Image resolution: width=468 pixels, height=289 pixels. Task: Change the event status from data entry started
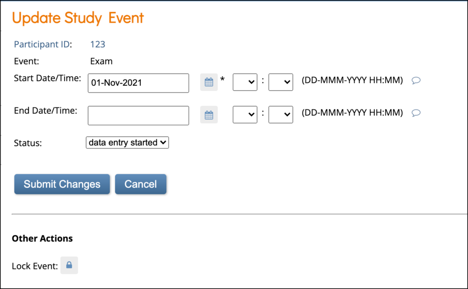[x=127, y=142]
